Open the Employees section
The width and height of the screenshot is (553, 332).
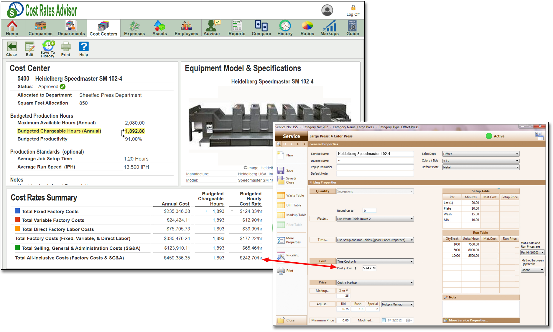186,28
